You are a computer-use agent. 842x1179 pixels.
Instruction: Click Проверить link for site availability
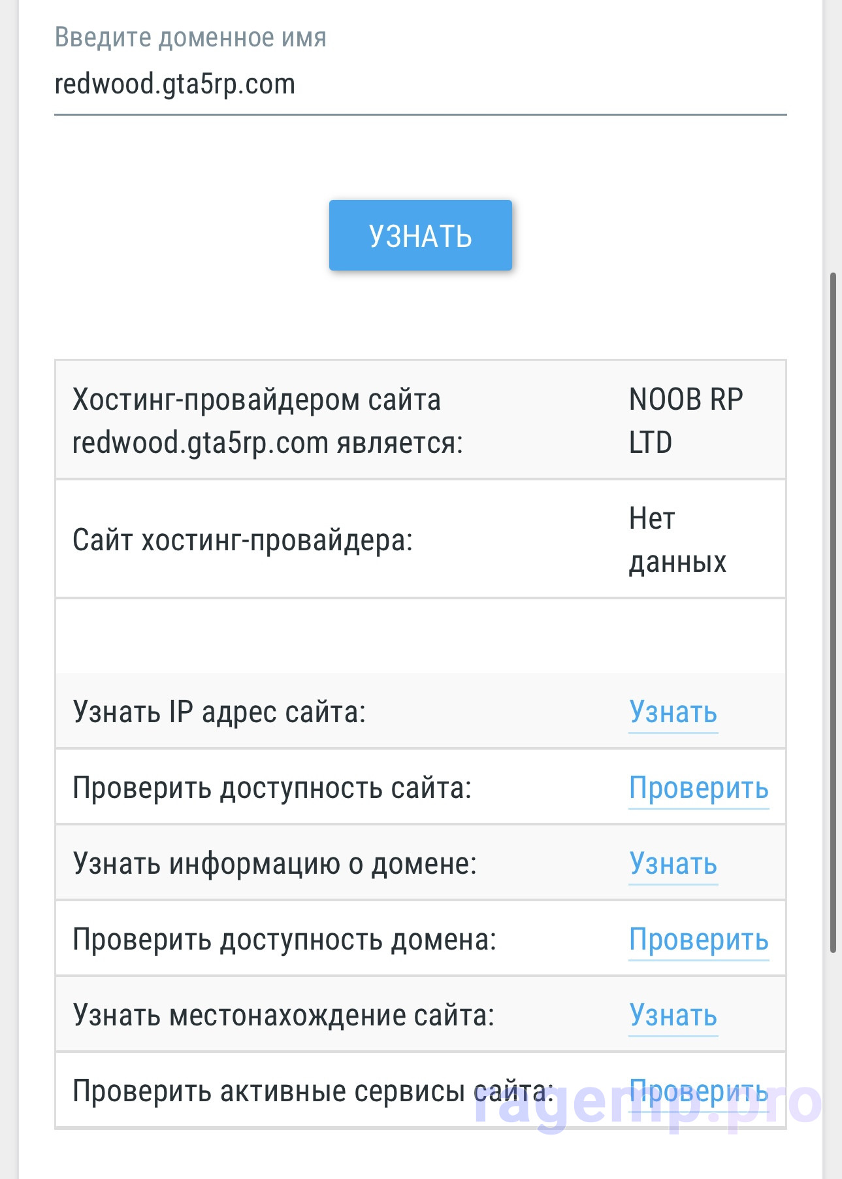698,788
